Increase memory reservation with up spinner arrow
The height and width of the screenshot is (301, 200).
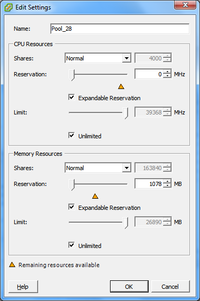pyautogui.click(x=167, y=182)
